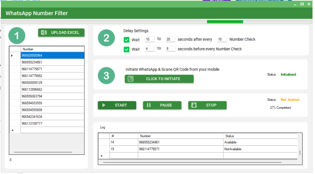Edit the maximum delay field showing 20

coord(170,39)
